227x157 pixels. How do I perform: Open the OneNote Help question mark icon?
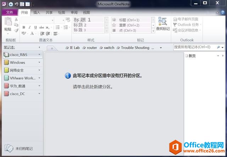[222, 12]
